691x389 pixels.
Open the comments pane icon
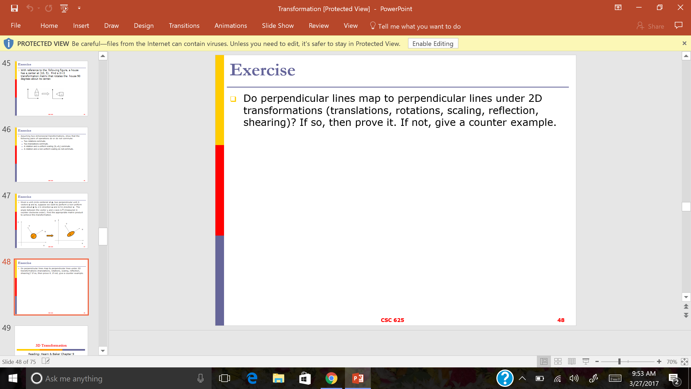678,26
